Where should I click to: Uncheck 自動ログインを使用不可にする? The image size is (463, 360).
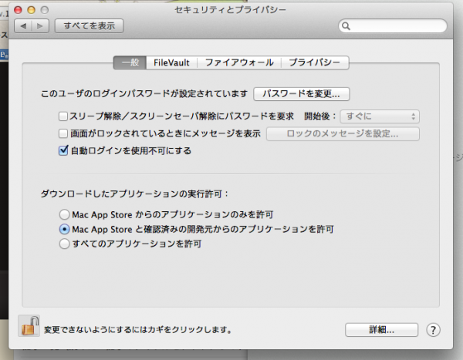pos(64,151)
